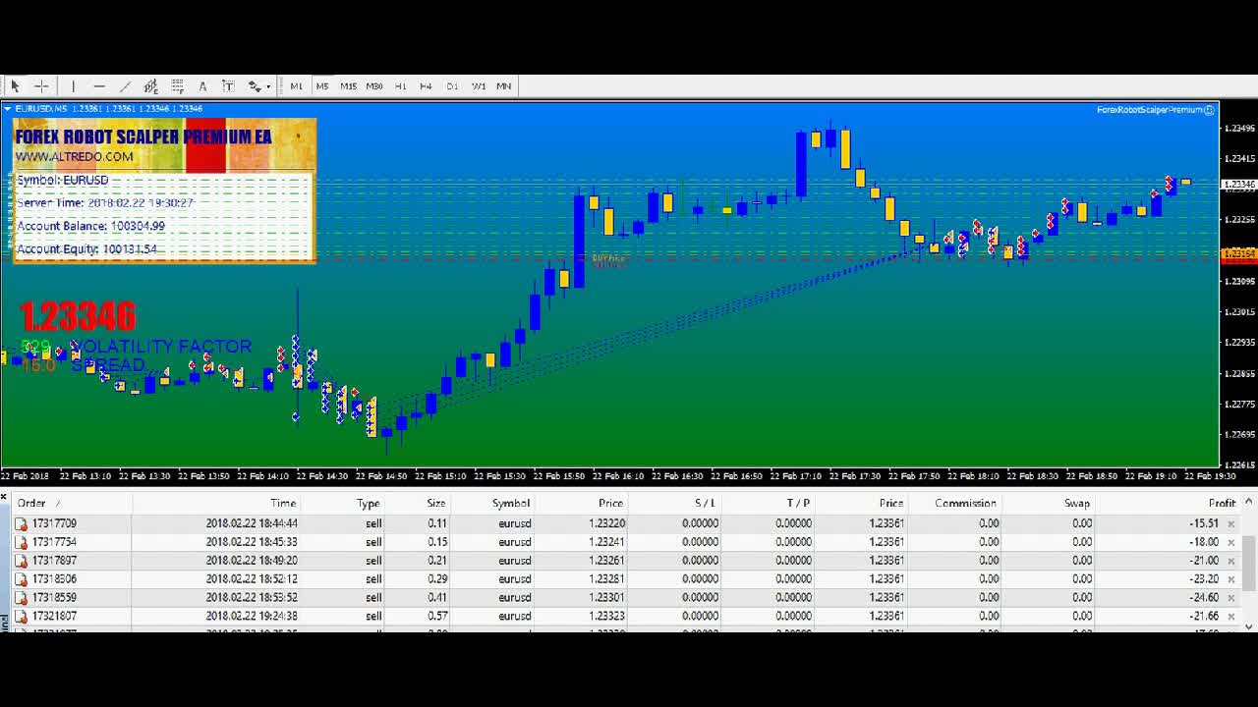Close order with profit -18.00
Screen dimensions: 1258x707
(1230, 542)
